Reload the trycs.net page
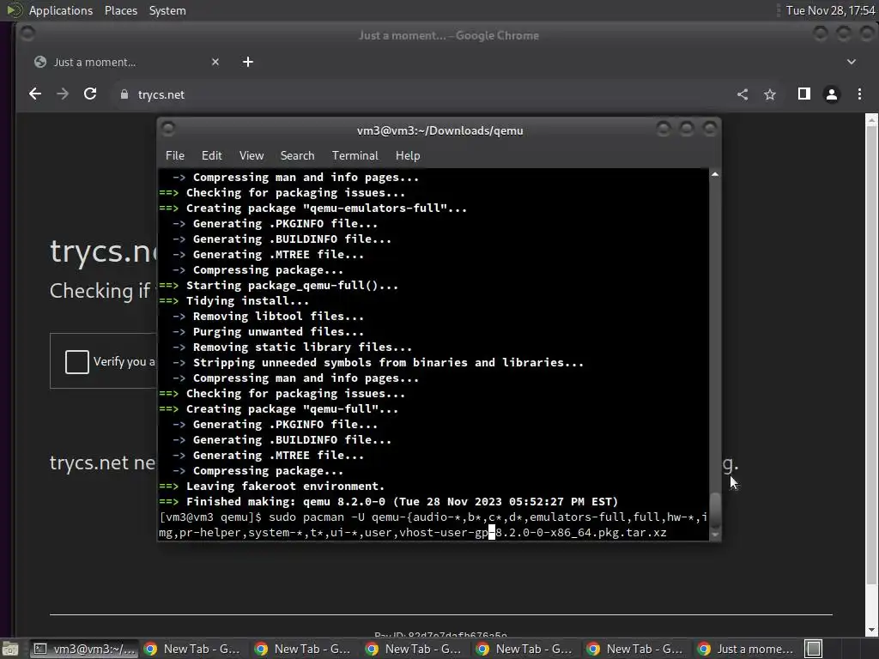Image resolution: width=879 pixels, height=659 pixels. point(90,94)
